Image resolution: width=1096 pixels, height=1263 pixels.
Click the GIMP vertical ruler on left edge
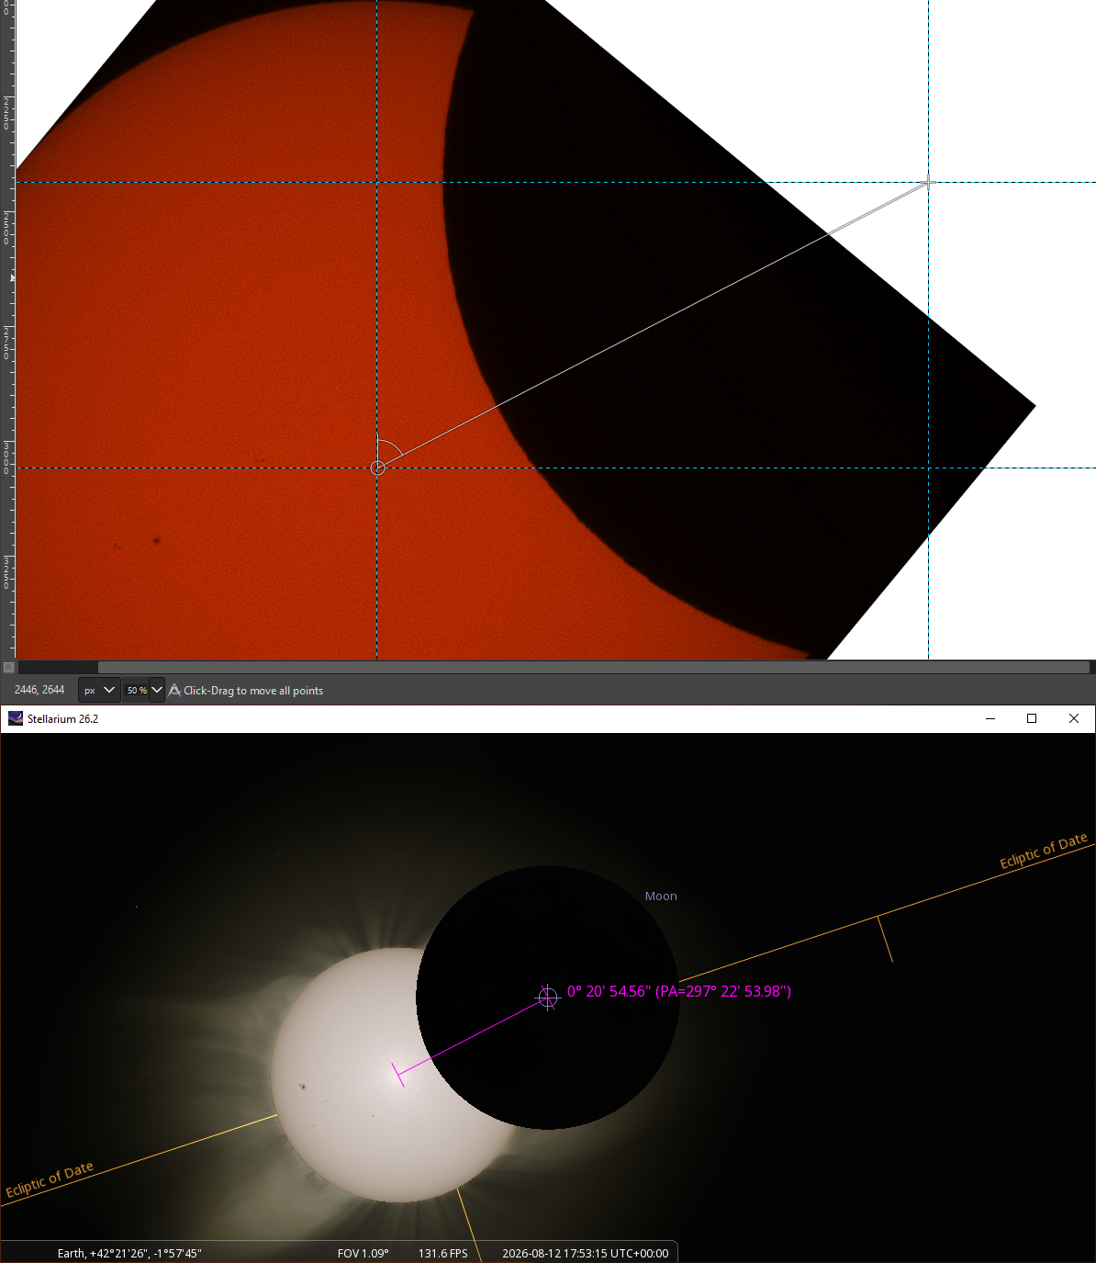pos(7,329)
